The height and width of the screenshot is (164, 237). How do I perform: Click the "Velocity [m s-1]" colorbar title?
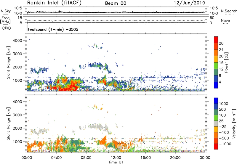pos(234,123)
